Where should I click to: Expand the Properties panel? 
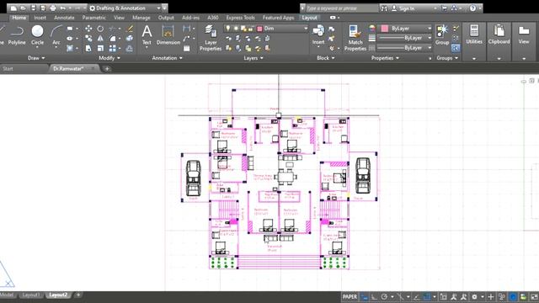(385, 58)
